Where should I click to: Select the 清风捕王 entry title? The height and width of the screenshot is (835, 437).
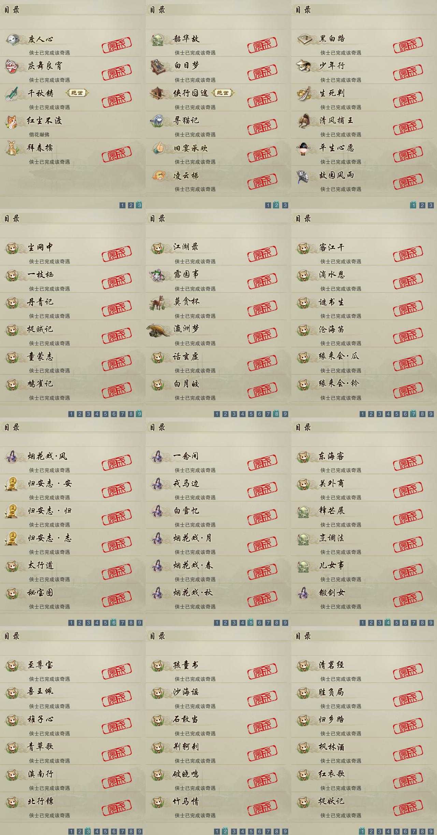336,120
